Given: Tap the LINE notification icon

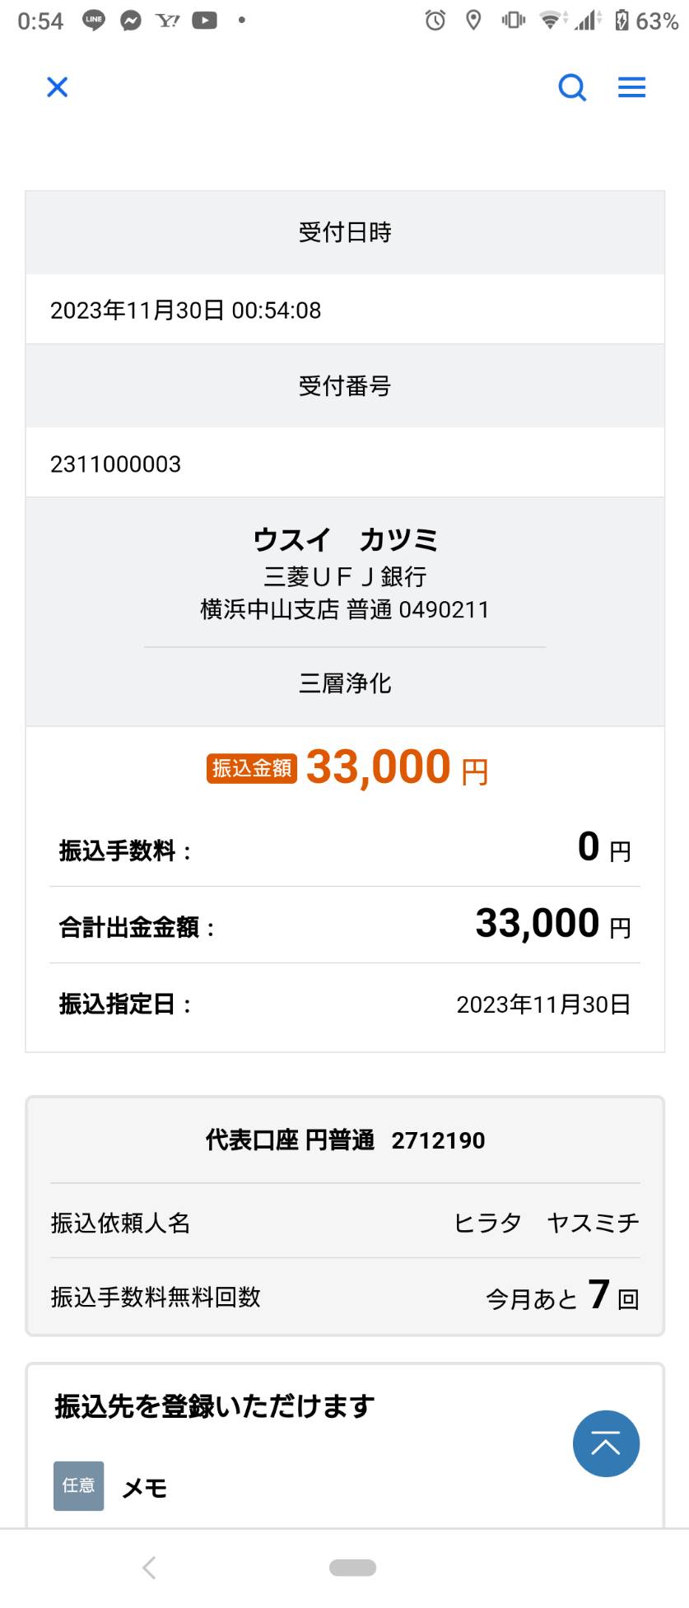Looking at the screenshot, I should [94, 20].
